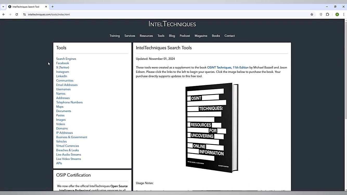Open the Communities tool link
The image size is (347, 195).
point(65,81)
